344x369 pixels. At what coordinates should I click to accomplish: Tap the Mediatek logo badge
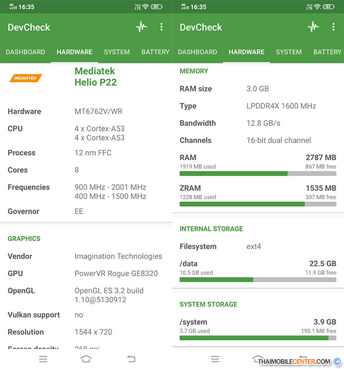point(26,78)
